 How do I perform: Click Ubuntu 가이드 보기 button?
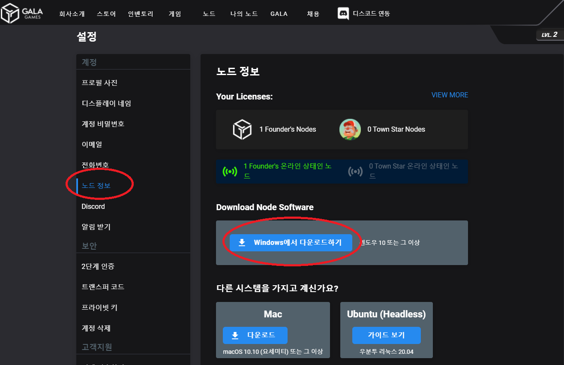[387, 335]
